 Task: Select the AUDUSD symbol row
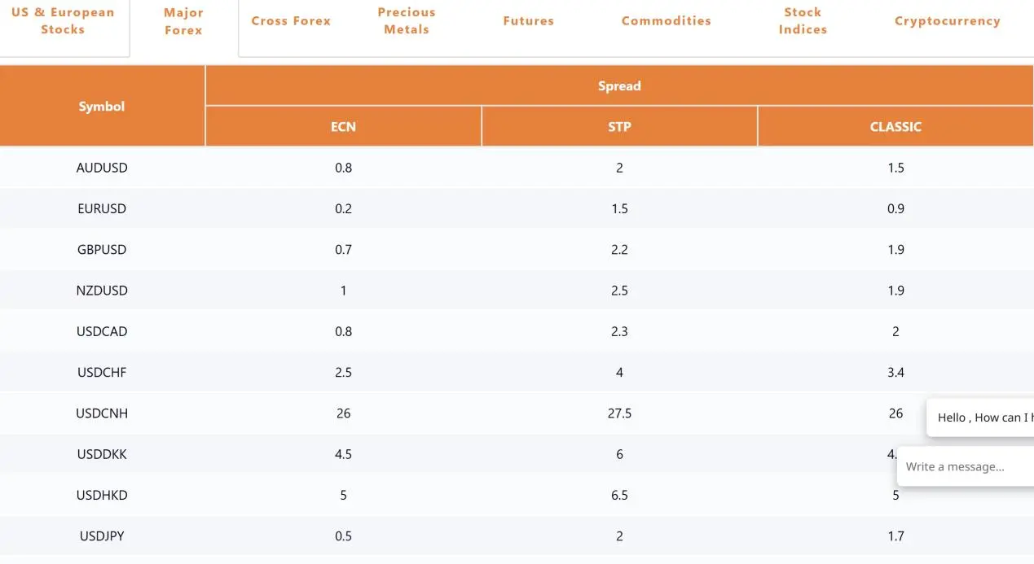(x=517, y=168)
